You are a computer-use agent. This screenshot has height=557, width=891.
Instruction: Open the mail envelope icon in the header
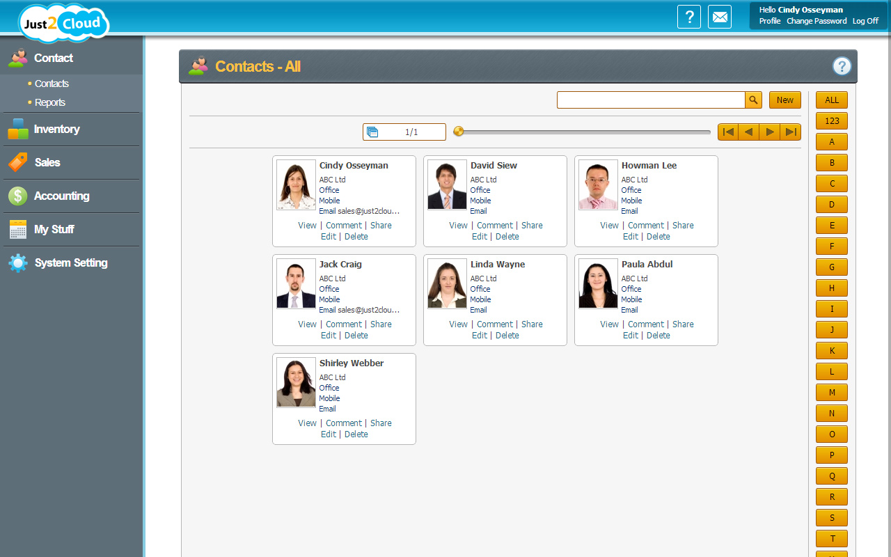(720, 16)
